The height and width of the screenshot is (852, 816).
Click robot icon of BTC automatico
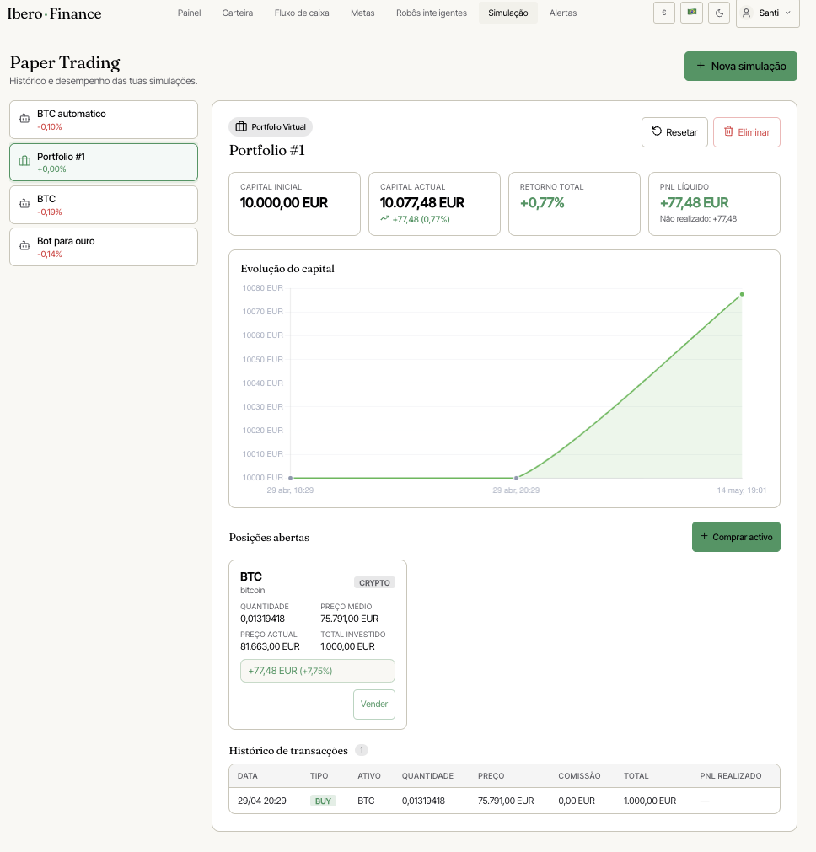click(24, 119)
